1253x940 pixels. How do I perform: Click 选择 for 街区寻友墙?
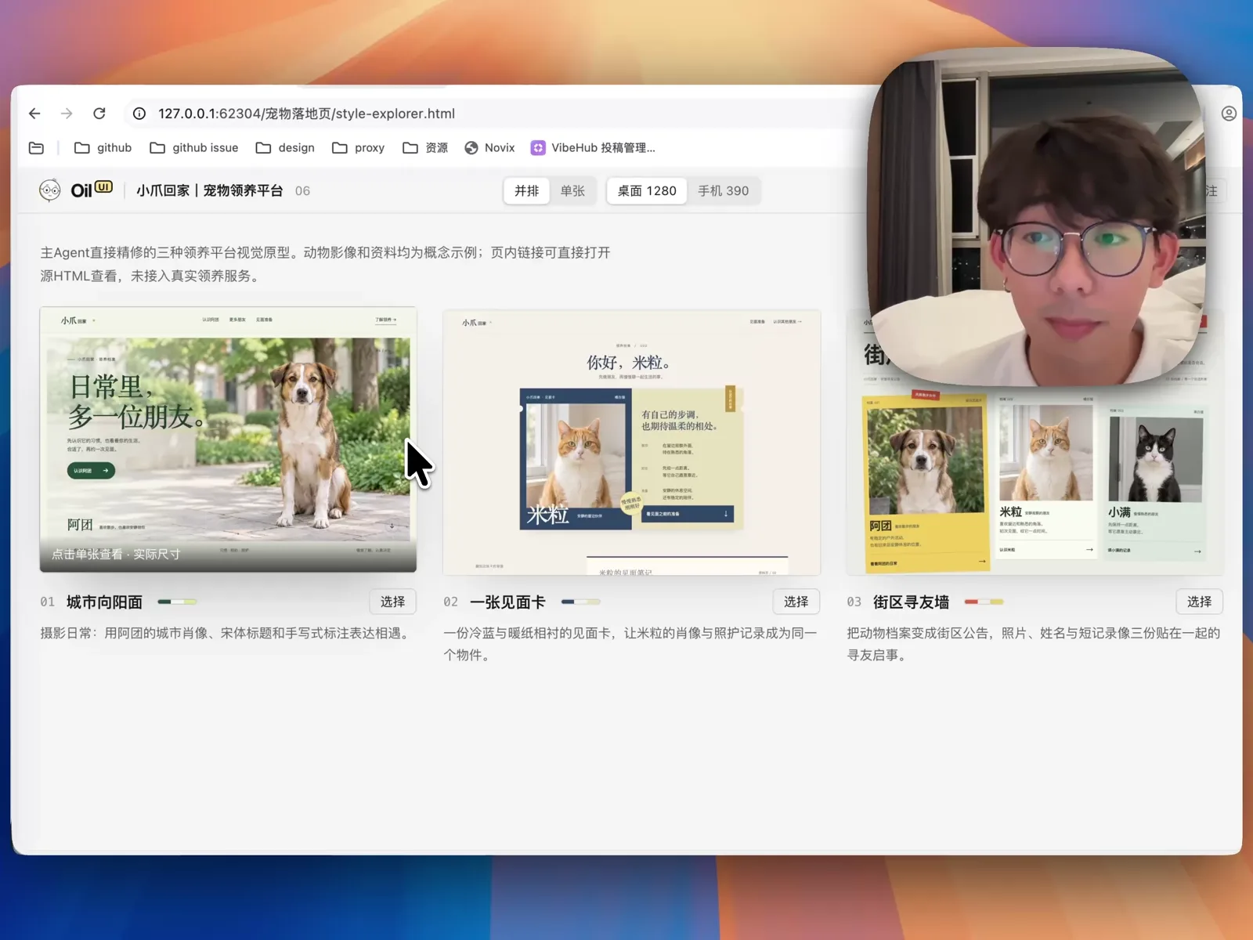click(1200, 602)
